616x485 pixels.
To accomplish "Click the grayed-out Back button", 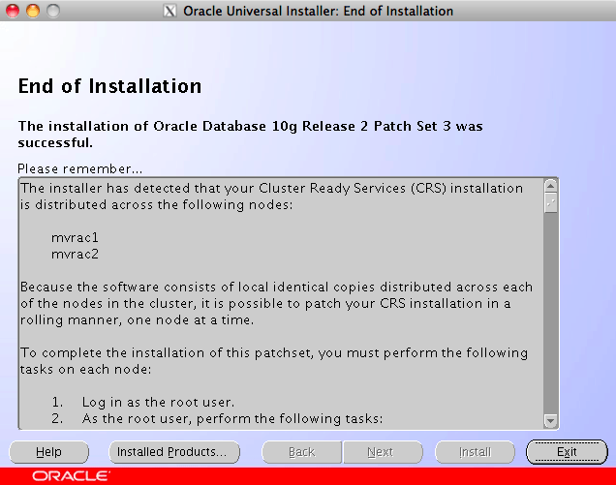I will coord(301,452).
